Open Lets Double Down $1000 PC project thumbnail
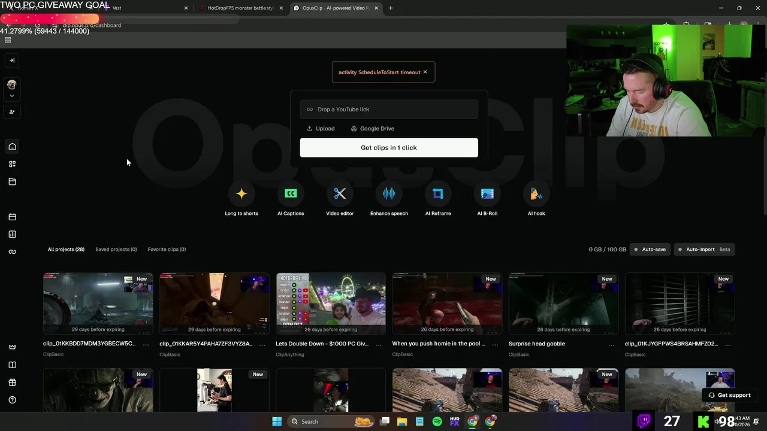This screenshot has width=767, height=431. tap(331, 303)
